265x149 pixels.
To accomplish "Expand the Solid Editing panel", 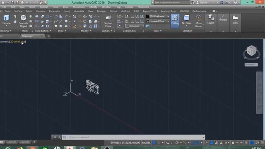I will pos(43,31).
